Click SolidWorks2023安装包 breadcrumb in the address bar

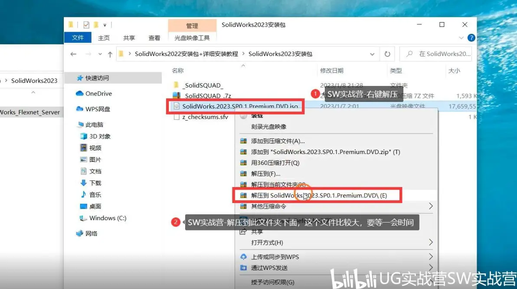coord(280,54)
